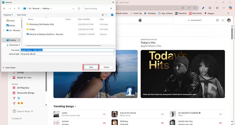Sort by the Date modified column header
235x125 pixels.
(84, 19)
